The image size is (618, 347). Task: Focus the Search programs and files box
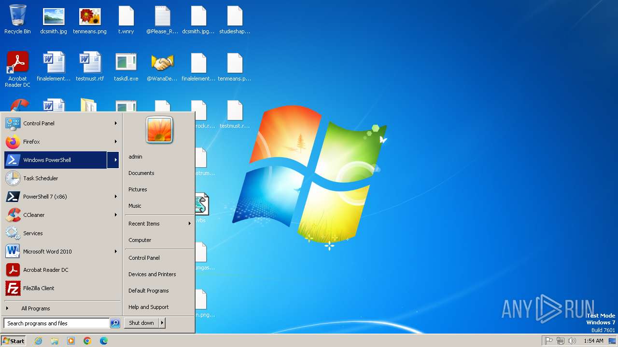pyautogui.click(x=56, y=323)
